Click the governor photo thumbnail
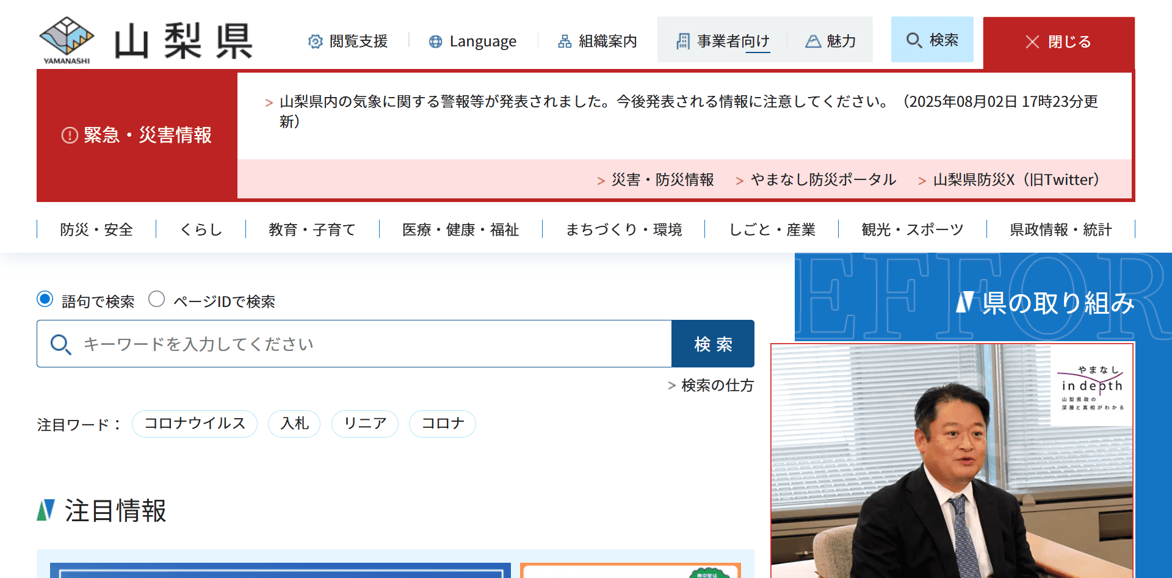The width and height of the screenshot is (1172, 578). click(952, 461)
